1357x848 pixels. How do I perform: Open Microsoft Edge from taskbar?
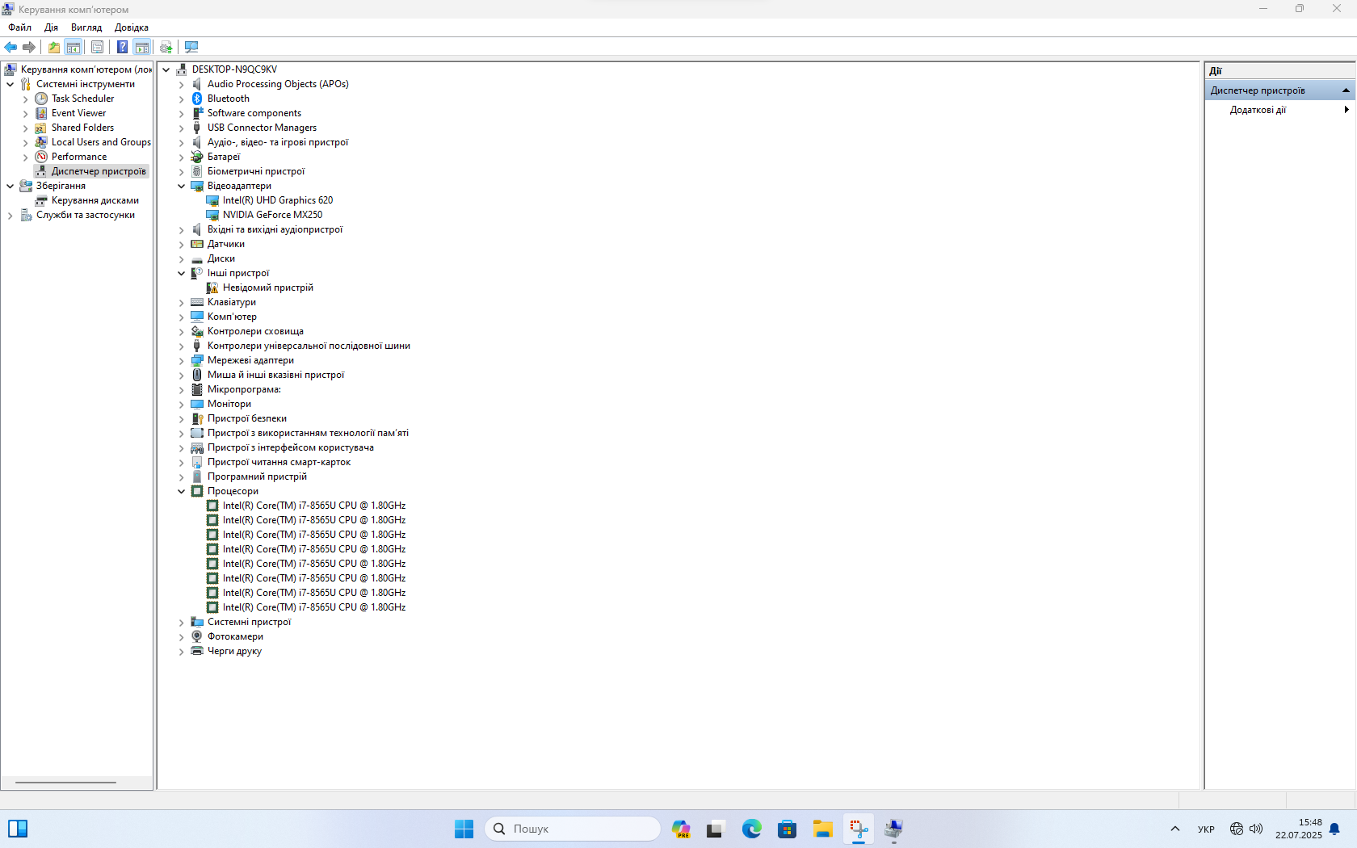coord(751,829)
